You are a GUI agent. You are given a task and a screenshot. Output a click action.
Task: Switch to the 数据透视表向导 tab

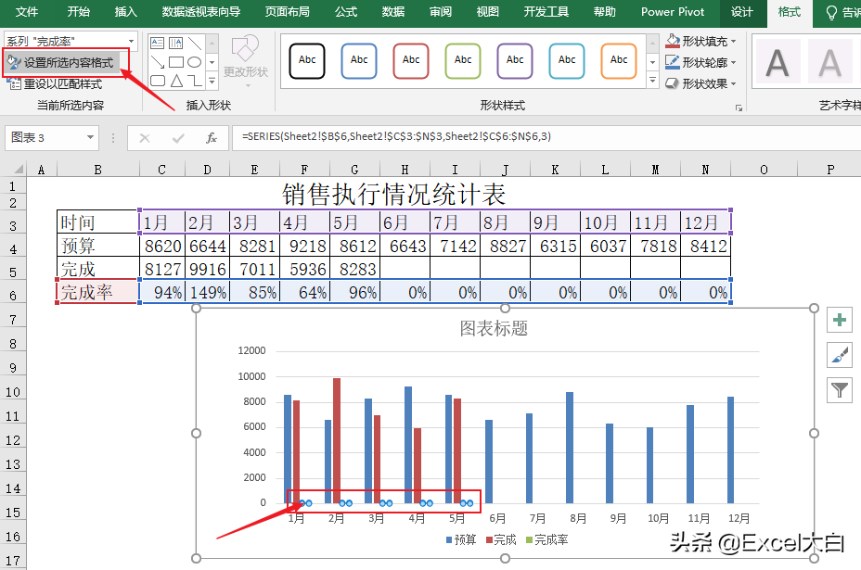click(201, 11)
